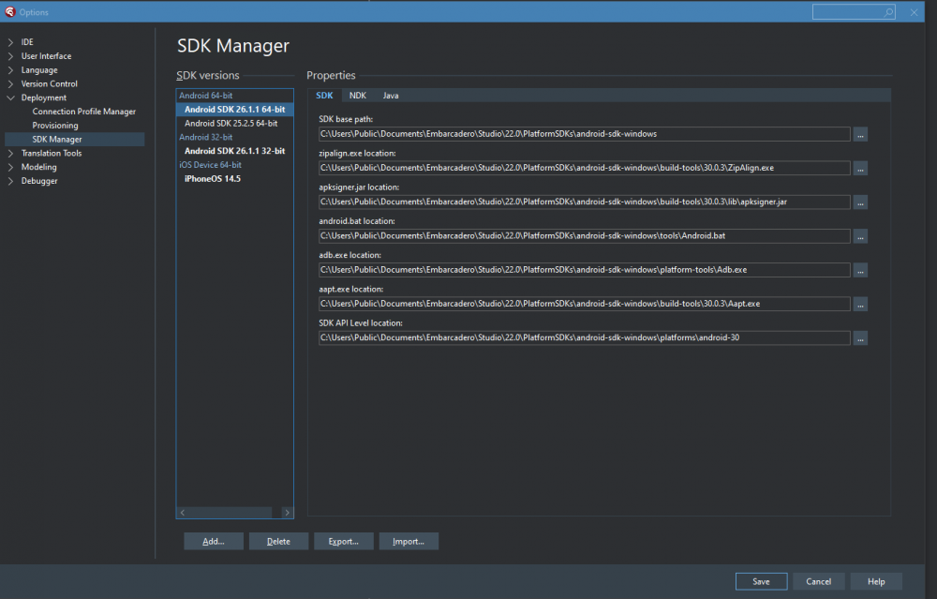
Task: Click the SDK list scroll right arrow
Action: coord(287,513)
